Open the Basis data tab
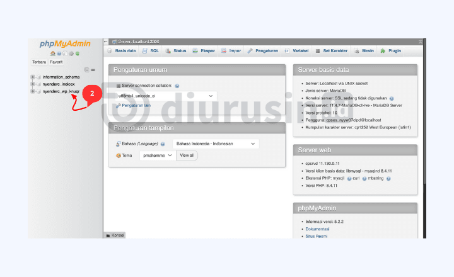This screenshot has height=277, width=454. pyautogui.click(x=122, y=51)
